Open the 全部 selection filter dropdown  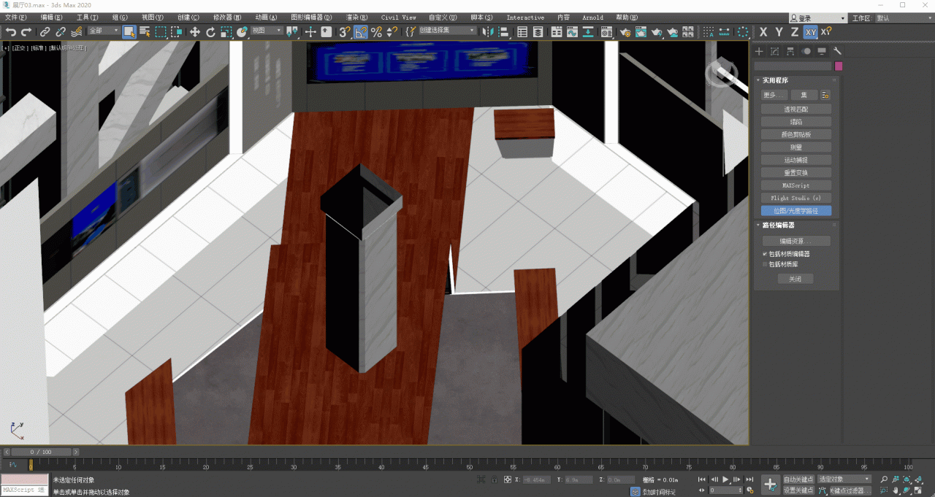click(x=104, y=31)
